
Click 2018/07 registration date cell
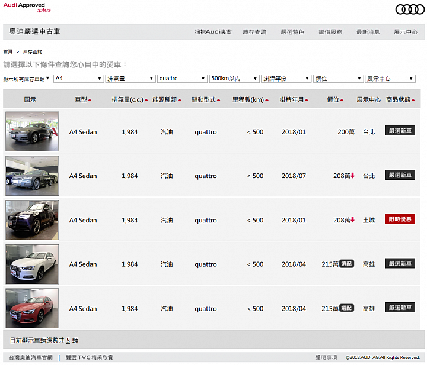click(x=294, y=176)
